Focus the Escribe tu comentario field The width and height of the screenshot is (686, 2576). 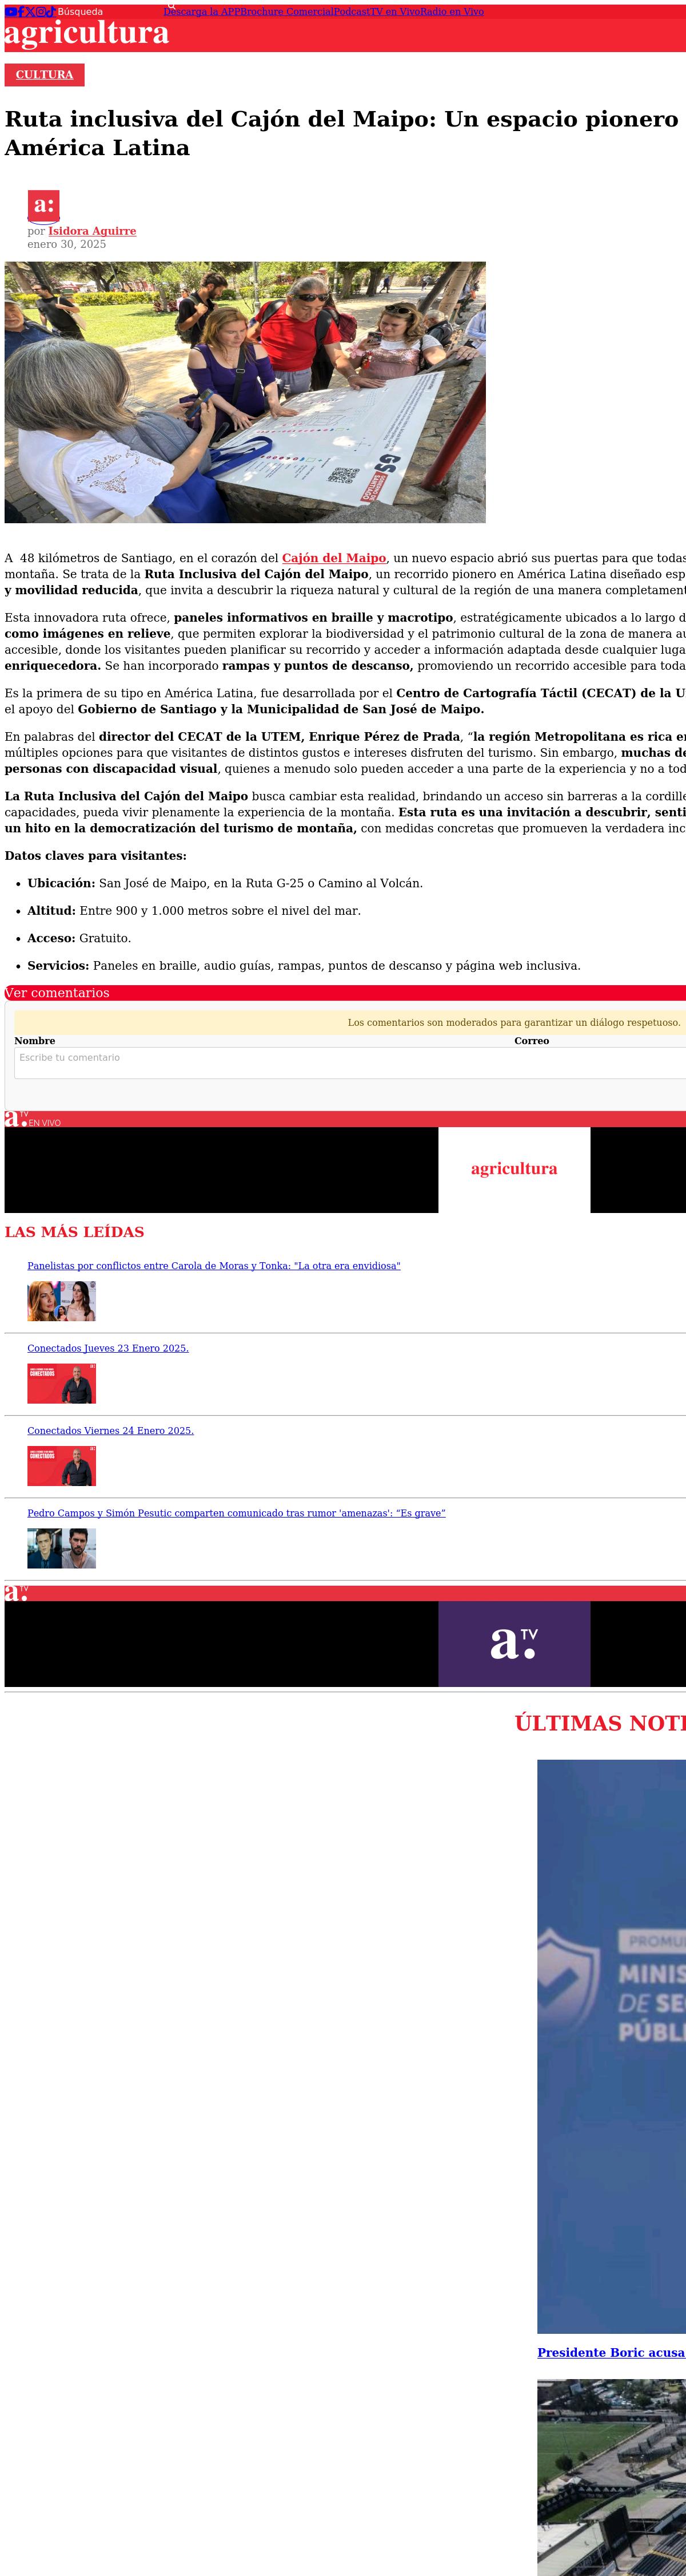tap(349, 1063)
